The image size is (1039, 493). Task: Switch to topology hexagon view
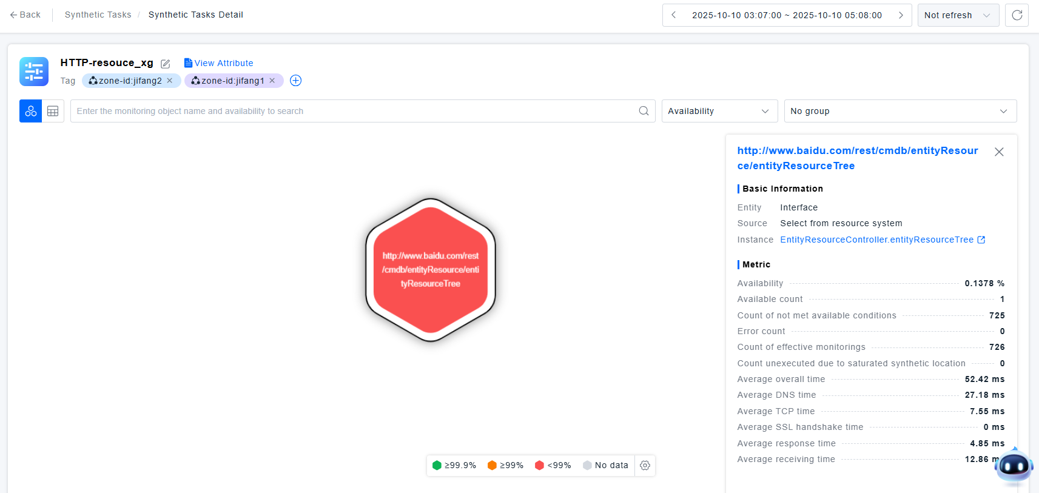30,111
